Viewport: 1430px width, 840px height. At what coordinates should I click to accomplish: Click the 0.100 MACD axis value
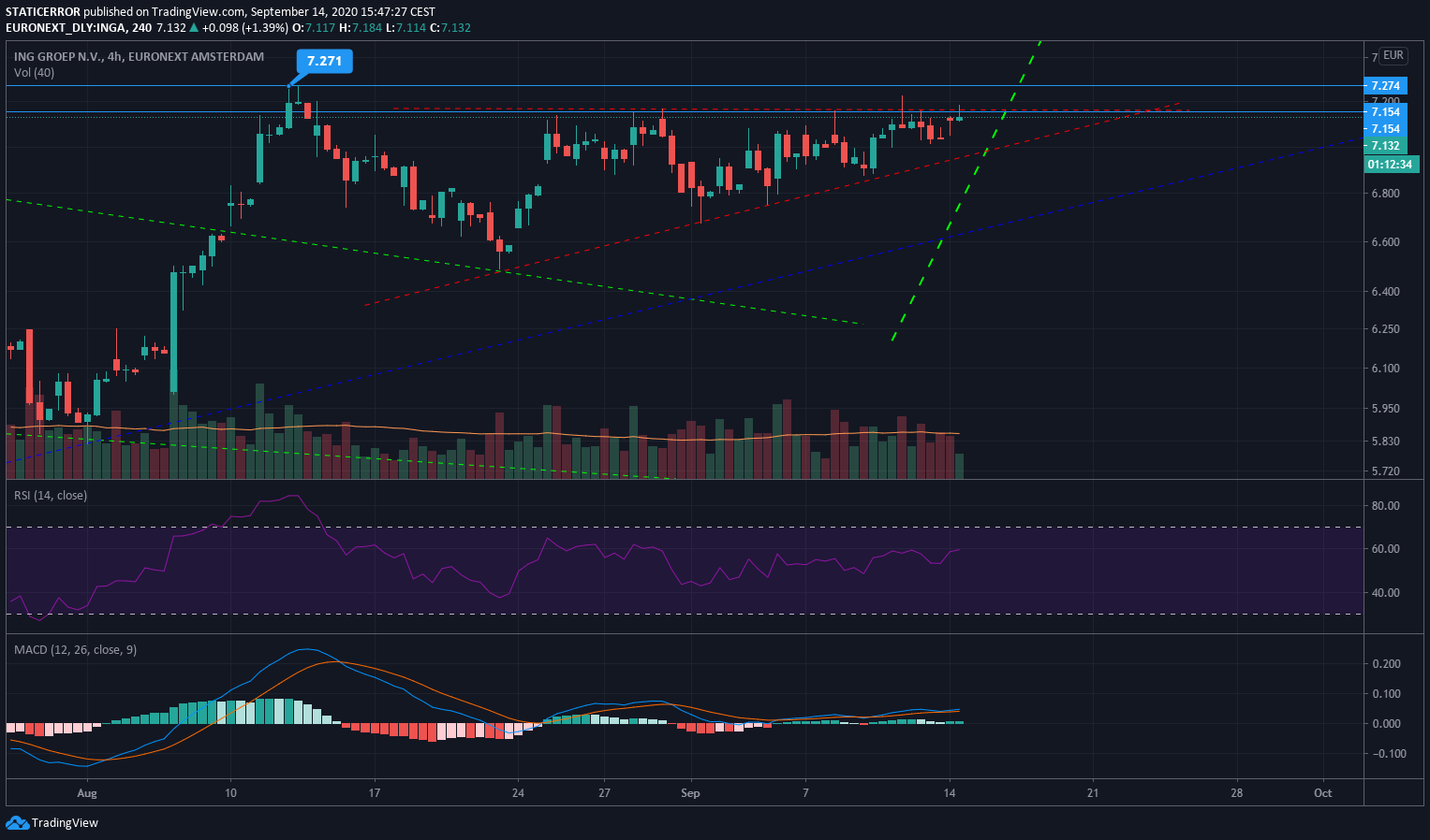[x=1385, y=694]
